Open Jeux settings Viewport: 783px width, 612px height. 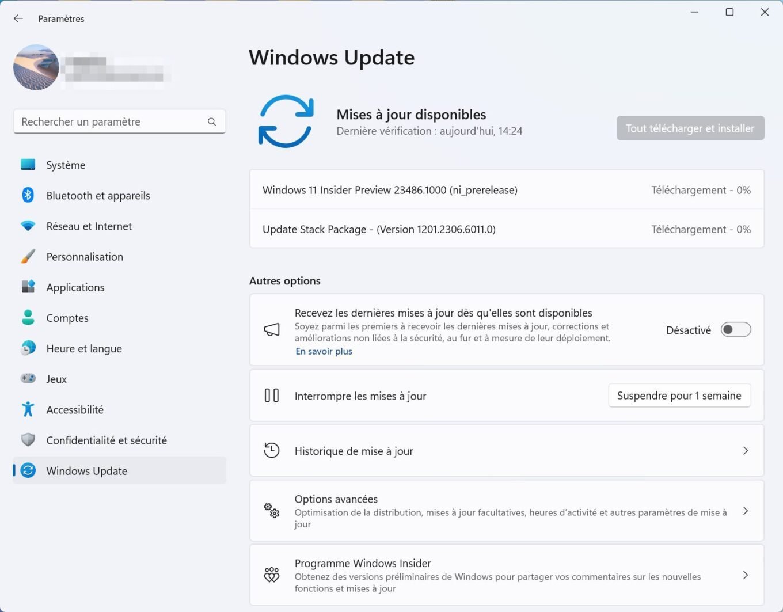click(119, 378)
